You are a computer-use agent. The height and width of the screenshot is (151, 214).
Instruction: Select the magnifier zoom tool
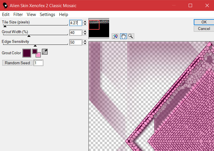[x=131, y=36]
